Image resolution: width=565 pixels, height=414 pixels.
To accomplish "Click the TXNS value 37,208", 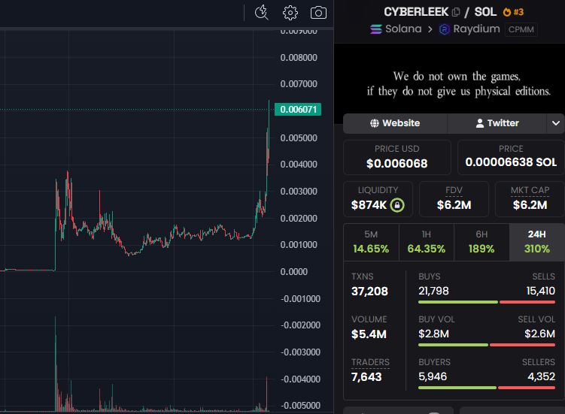I will click(369, 292).
